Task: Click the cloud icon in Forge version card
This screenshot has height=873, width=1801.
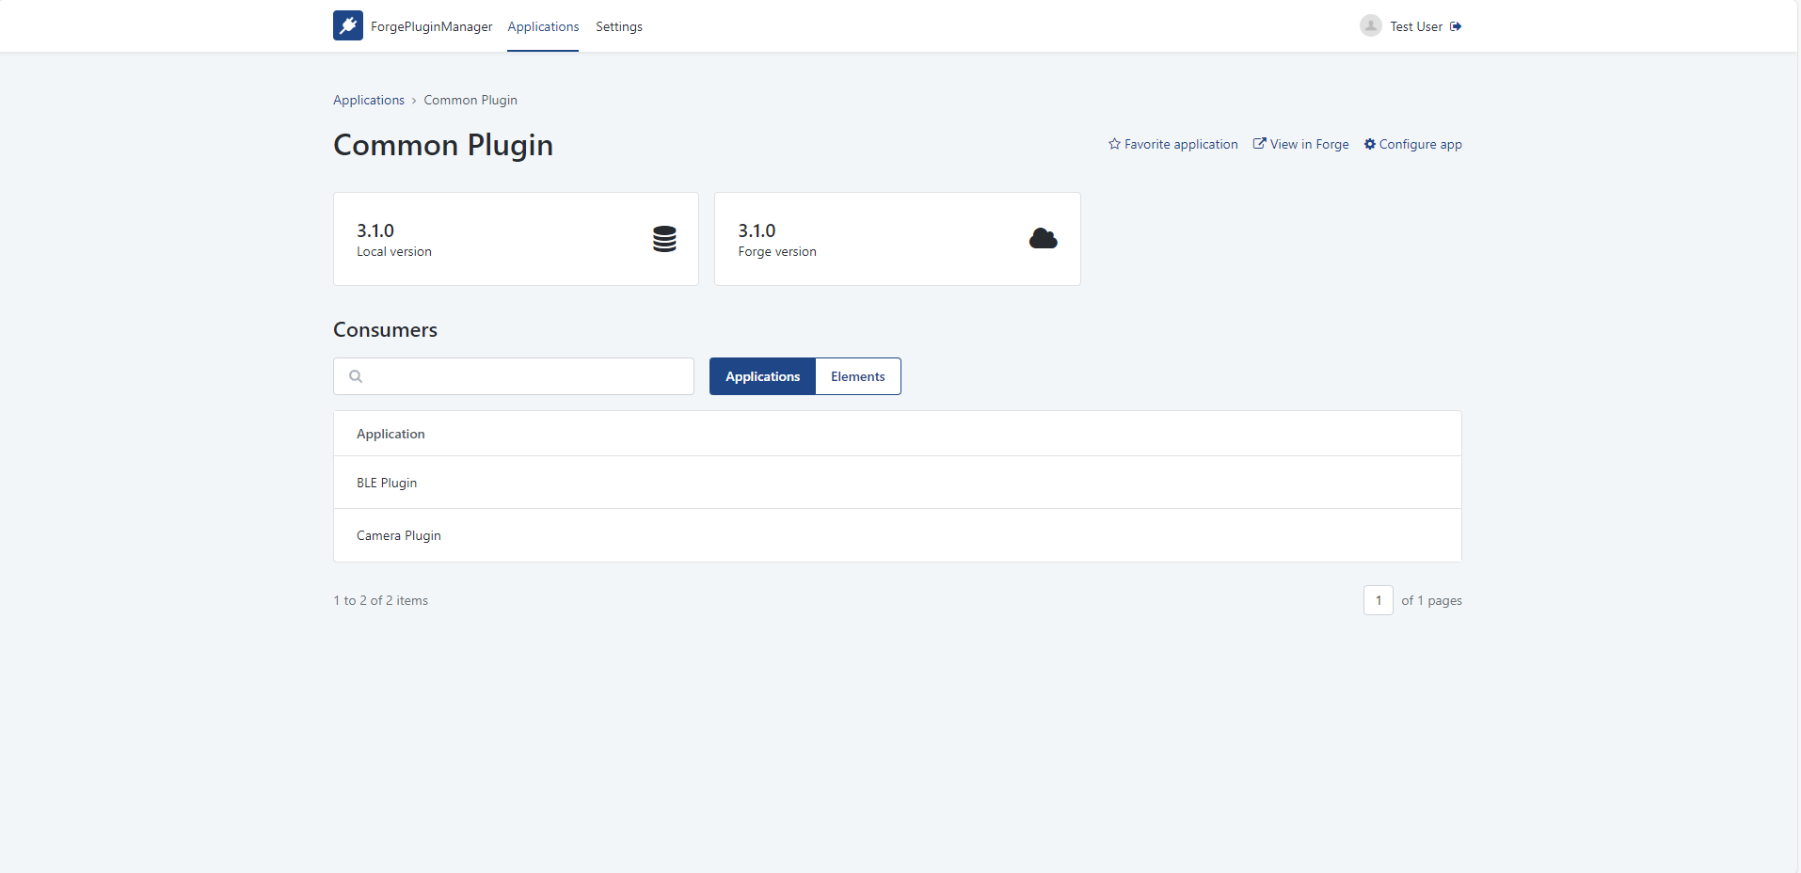Action: coord(1043,239)
